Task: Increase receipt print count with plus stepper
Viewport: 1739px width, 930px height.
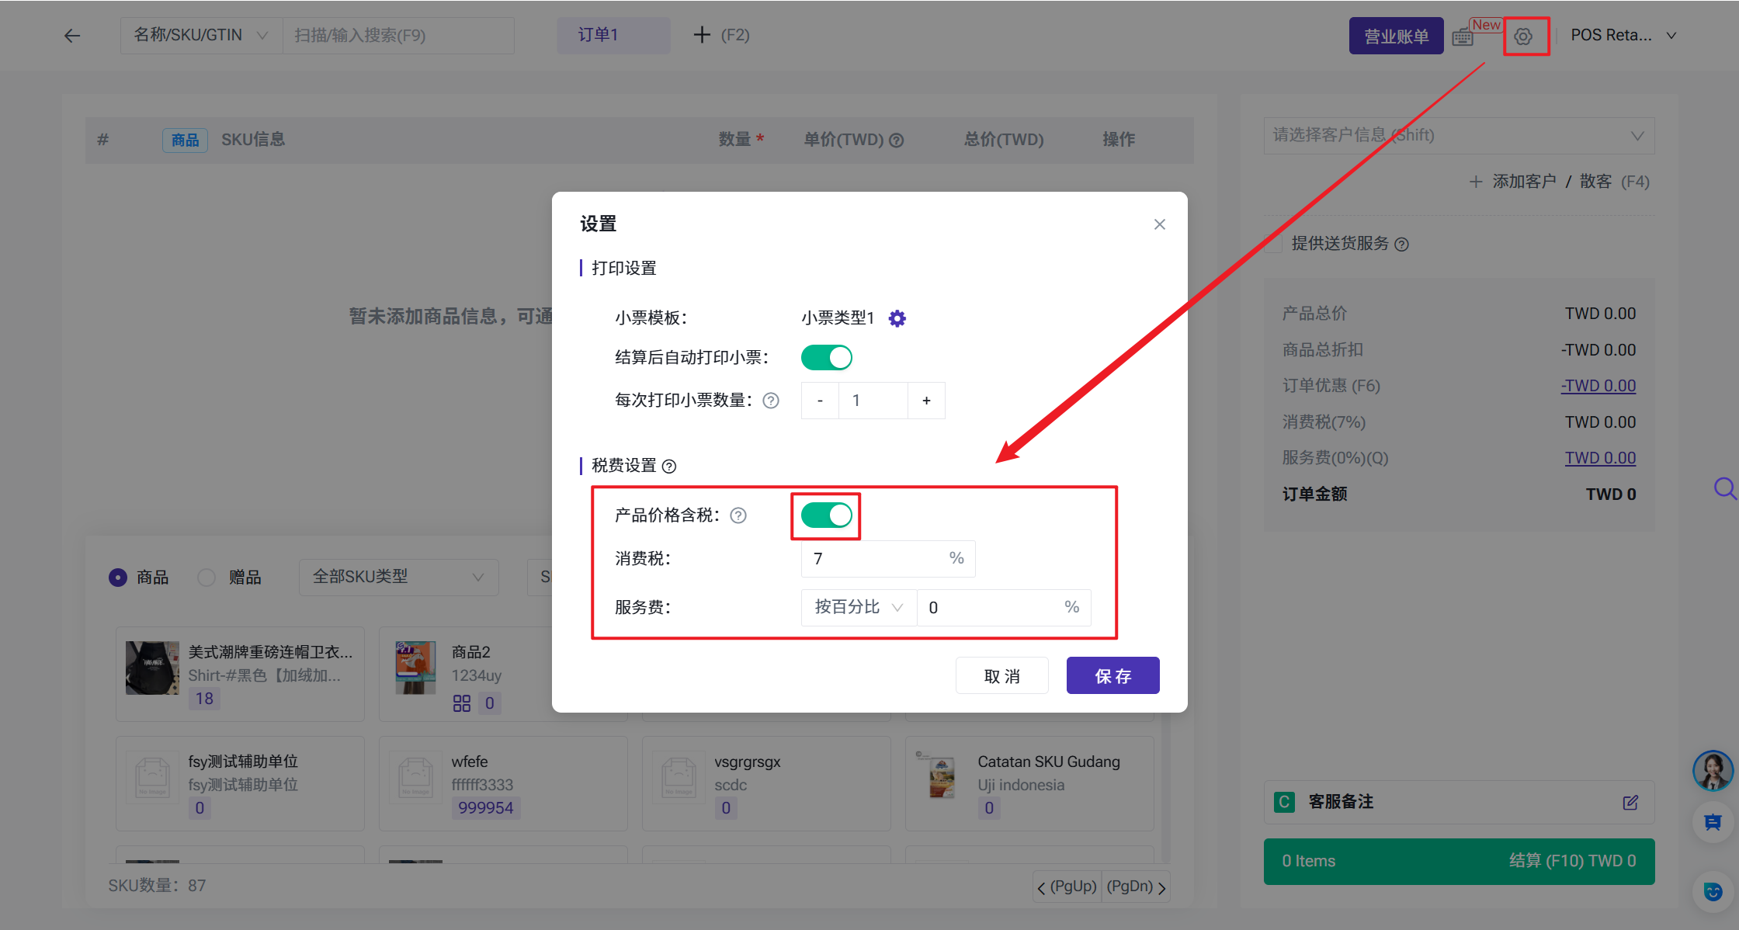Action: click(x=926, y=401)
